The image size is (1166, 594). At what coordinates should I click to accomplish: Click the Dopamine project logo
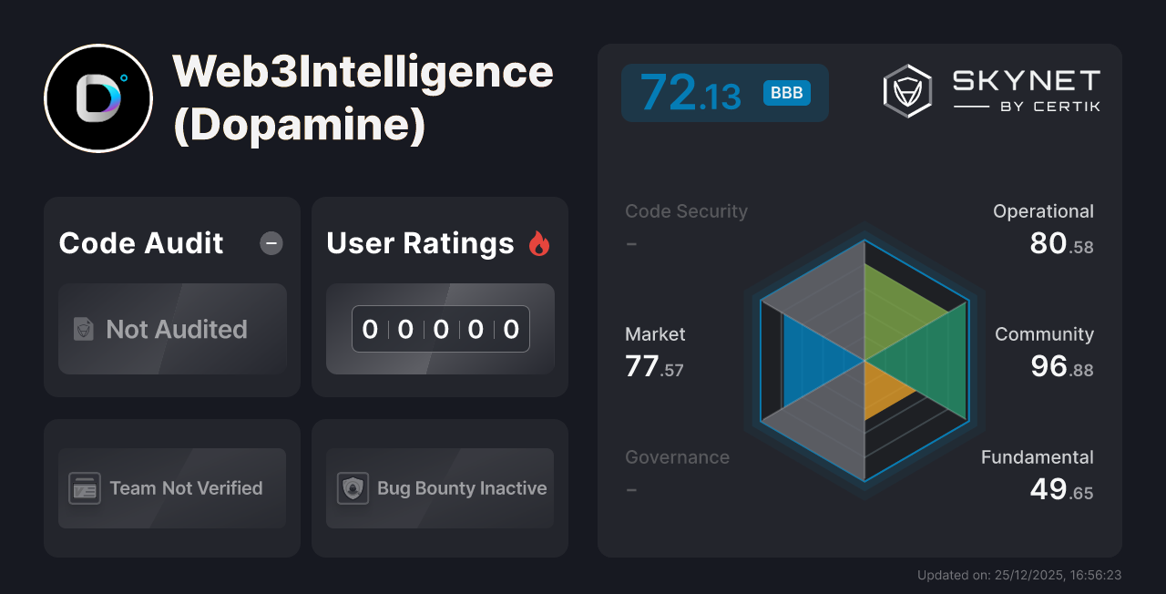click(98, 98)
